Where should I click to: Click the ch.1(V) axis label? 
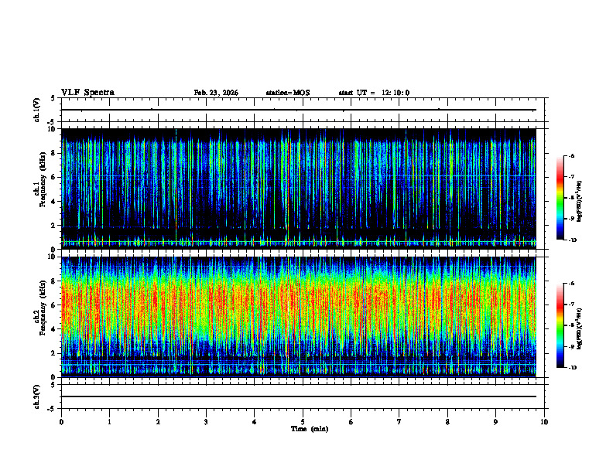pos(37,110)
